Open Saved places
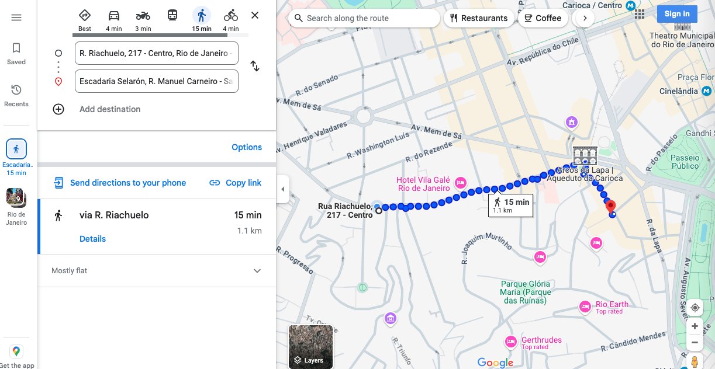This screenshot has height=369, width=715. click(x=16, y=53)
